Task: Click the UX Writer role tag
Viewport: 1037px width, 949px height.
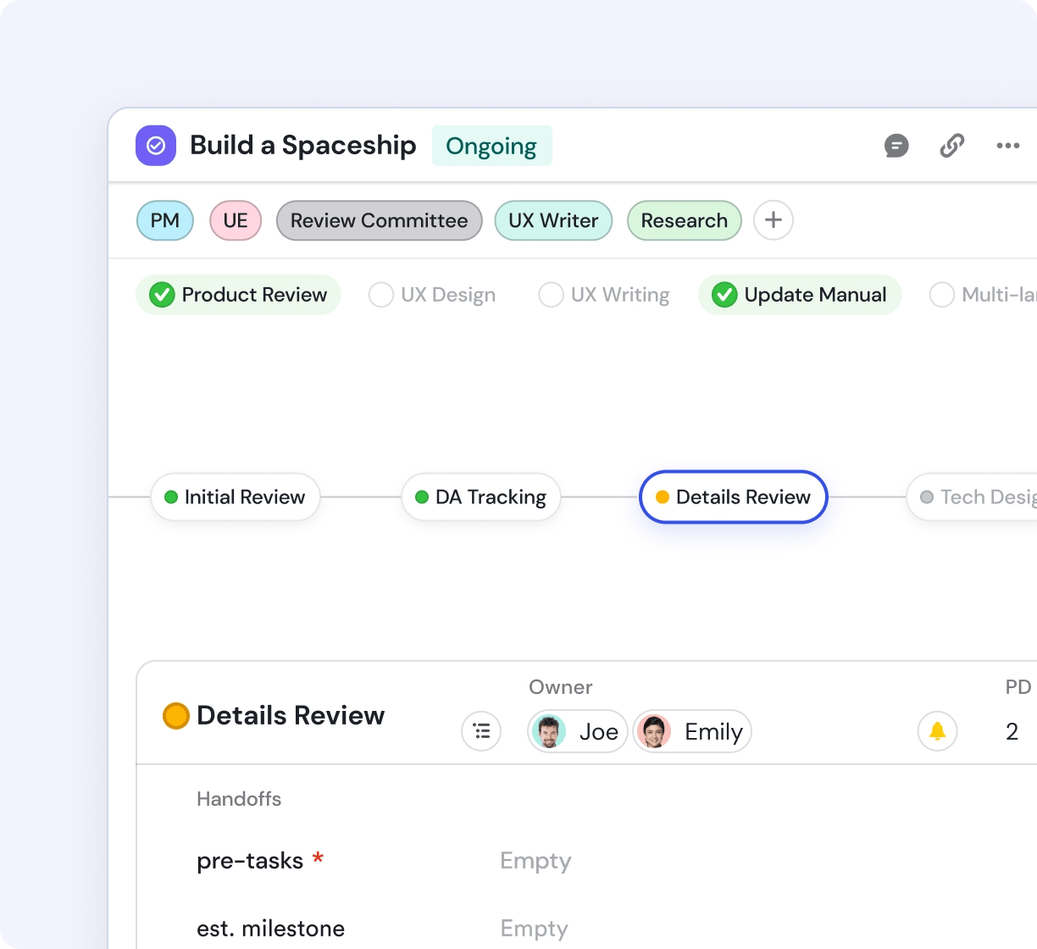Action: (553, 220)
